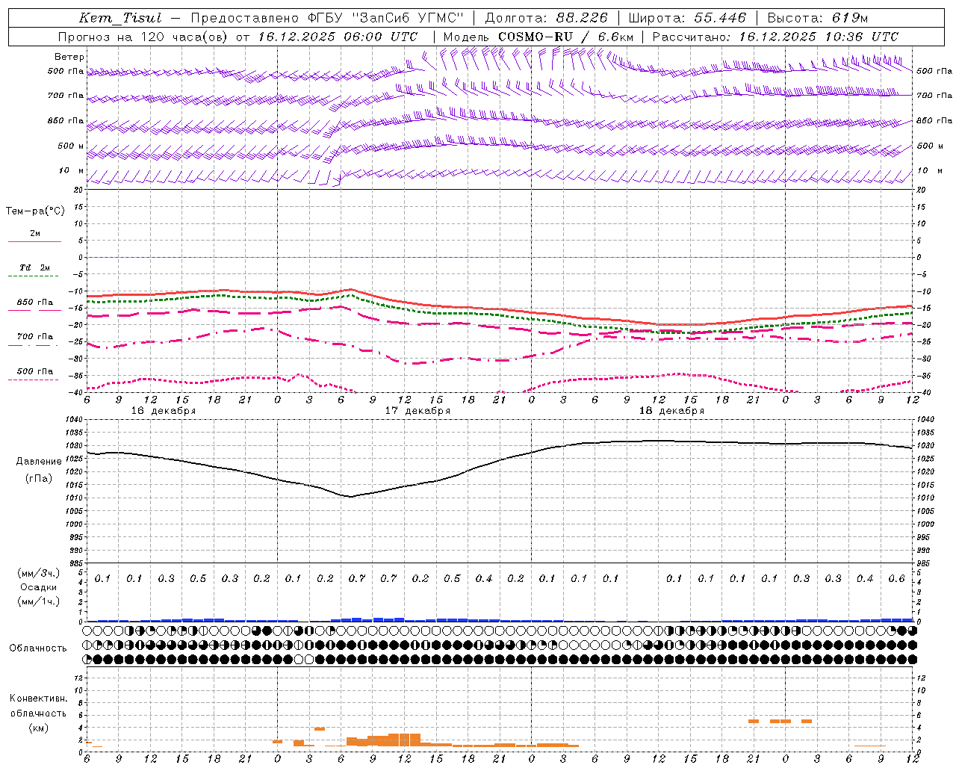Click the Td 2м legend entry

click(x=34, y=267)
